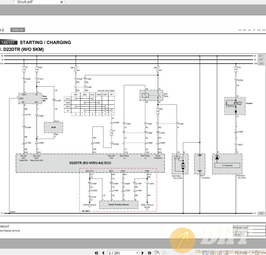Select single page view layout
Image resolution: width=266 pixels, height=255 pixels.
click(x=205, y=253)
